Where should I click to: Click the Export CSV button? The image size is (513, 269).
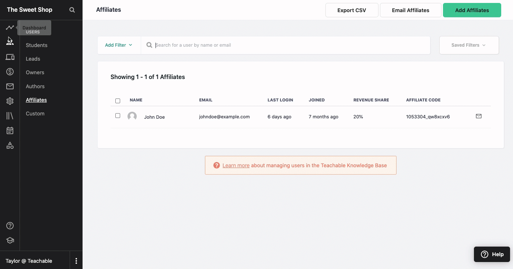(352, 10)
